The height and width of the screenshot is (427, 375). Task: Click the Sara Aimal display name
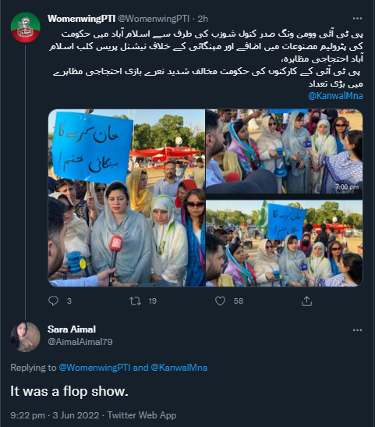(x=72, y=329)
